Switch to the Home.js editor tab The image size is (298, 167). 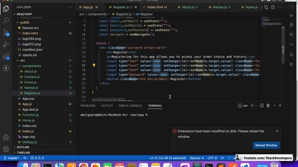(251, 7)
